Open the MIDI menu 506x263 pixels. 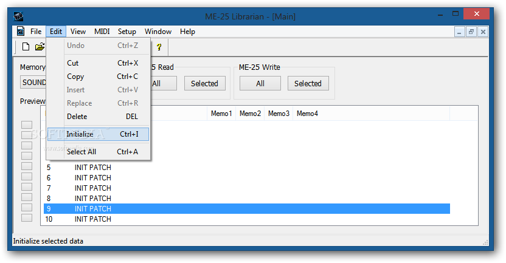(x=102, y=32)
